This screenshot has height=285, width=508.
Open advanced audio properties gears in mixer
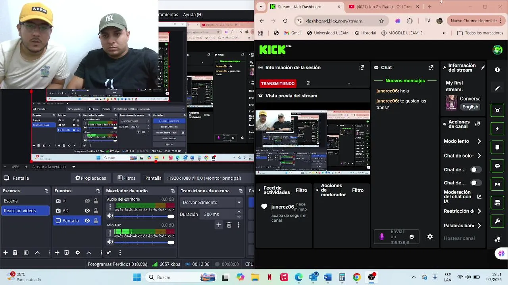click(109, 253)
